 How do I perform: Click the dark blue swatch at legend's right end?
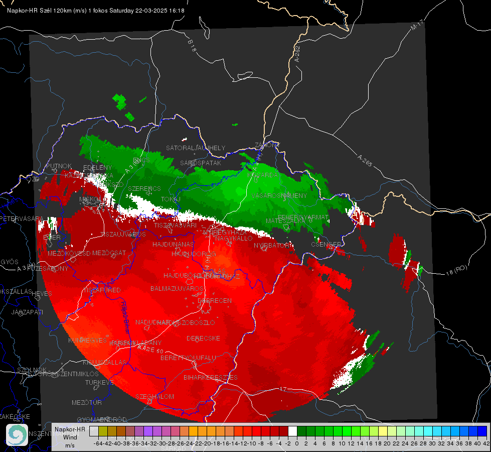482,431
